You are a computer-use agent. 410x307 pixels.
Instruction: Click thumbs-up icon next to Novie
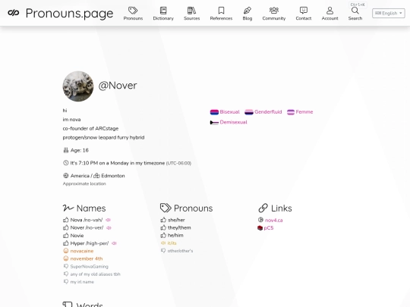point(65,236)
